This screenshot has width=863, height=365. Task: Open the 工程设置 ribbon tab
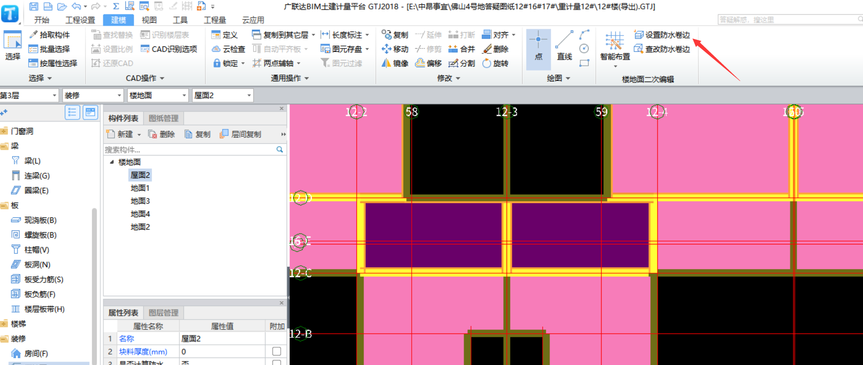point(80,20)
